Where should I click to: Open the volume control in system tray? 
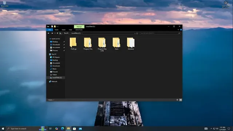click(x=217, y=128)
